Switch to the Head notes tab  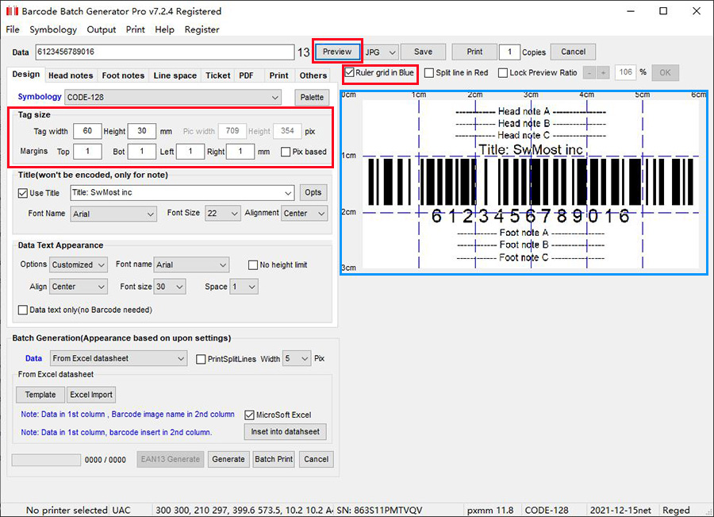(71, 75)
